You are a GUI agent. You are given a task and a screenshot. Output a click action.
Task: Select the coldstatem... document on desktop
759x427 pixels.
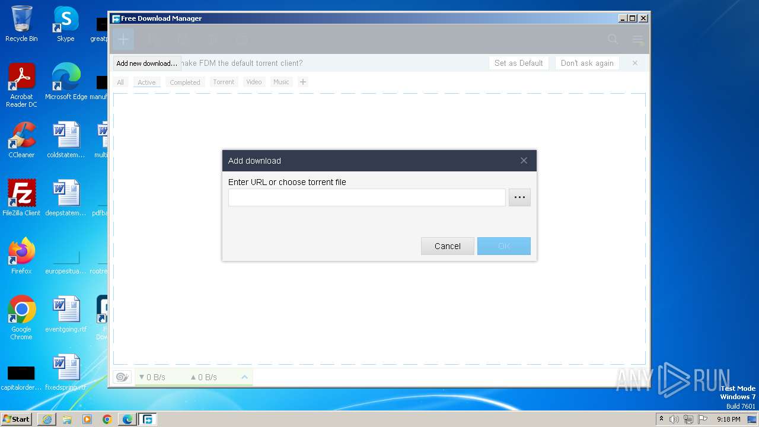point(66,141)
